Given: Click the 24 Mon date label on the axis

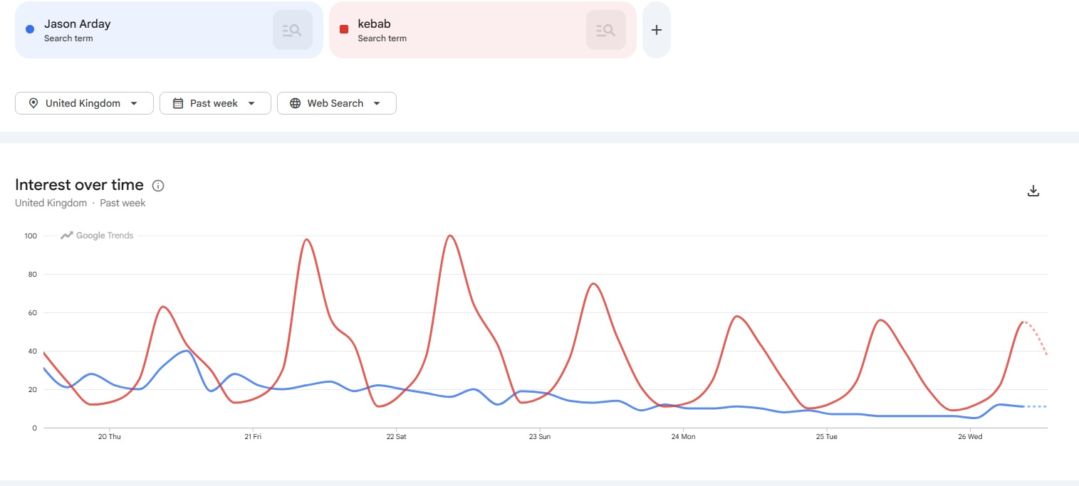Looking at the screenshot, I should (683, 437).
